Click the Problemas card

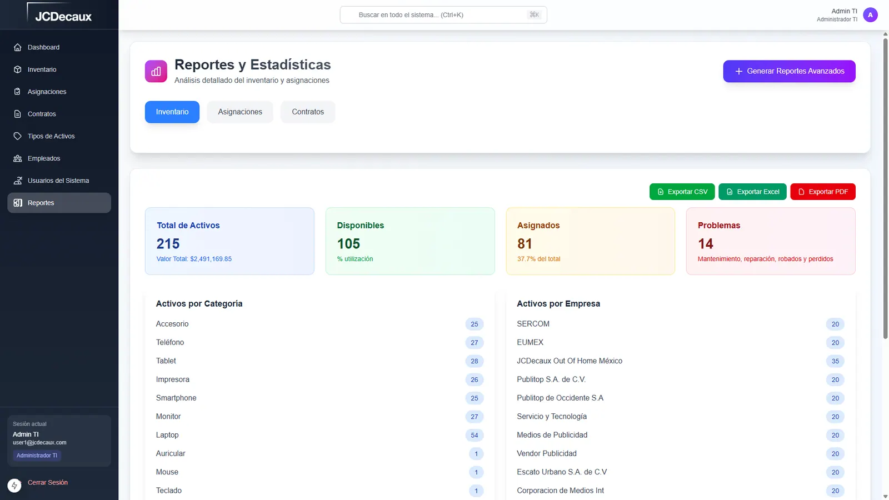771,241
